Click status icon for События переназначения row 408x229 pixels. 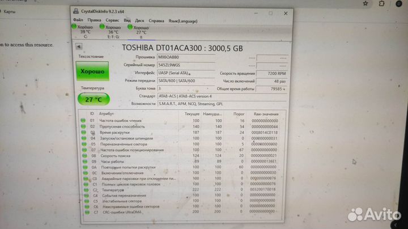point(86,196)
